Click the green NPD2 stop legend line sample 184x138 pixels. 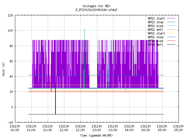click(171, 22)
